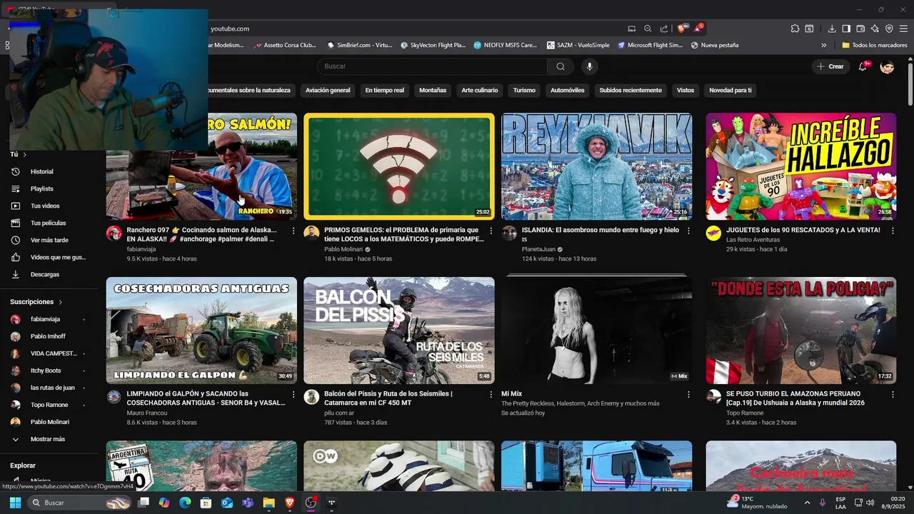The image size is (914, 514).
Task: Open Pablo Imhoff subscription channel
Action: [x=49, y=336]
